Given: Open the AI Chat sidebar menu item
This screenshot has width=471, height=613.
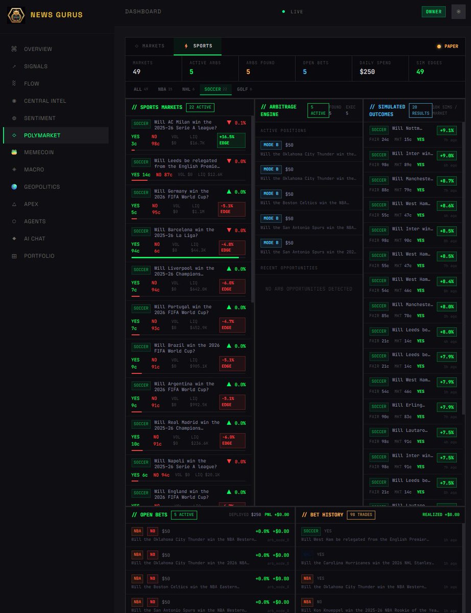Looking at the screenshot, I should pos(56,239).
